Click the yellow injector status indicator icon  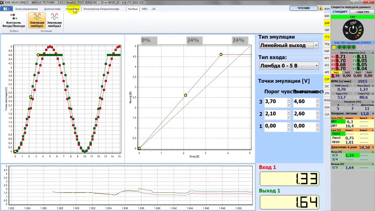pyautogui.click(x=334, y=47)
